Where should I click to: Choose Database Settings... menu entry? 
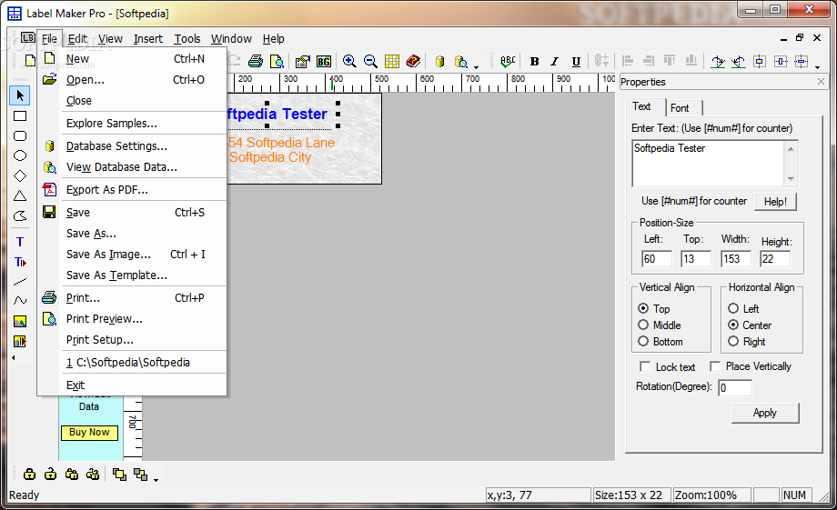(x=133, y=145)
